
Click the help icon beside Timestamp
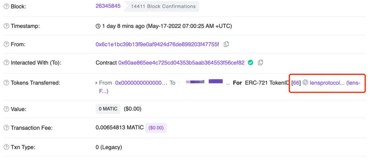(x=7, y=26)
